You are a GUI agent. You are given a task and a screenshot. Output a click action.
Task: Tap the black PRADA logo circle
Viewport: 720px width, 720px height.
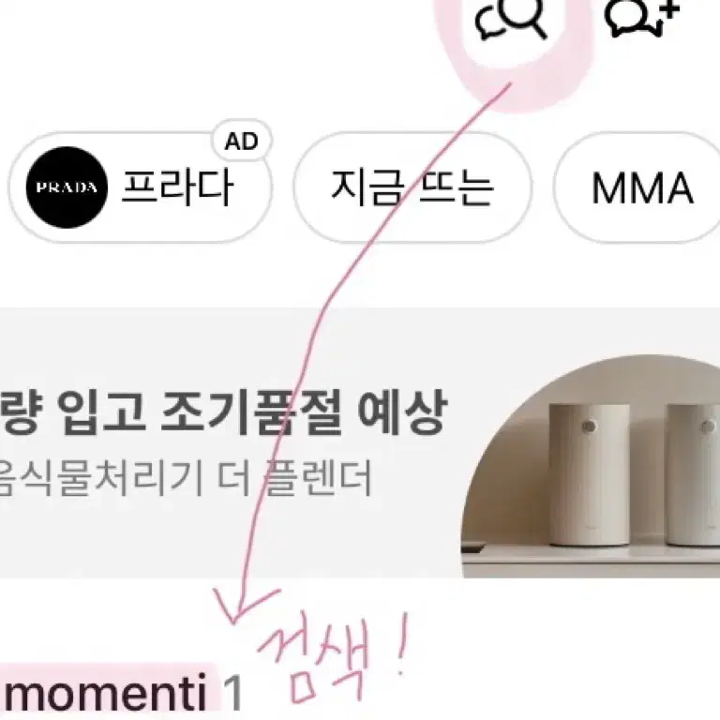[x=67, y=187]
